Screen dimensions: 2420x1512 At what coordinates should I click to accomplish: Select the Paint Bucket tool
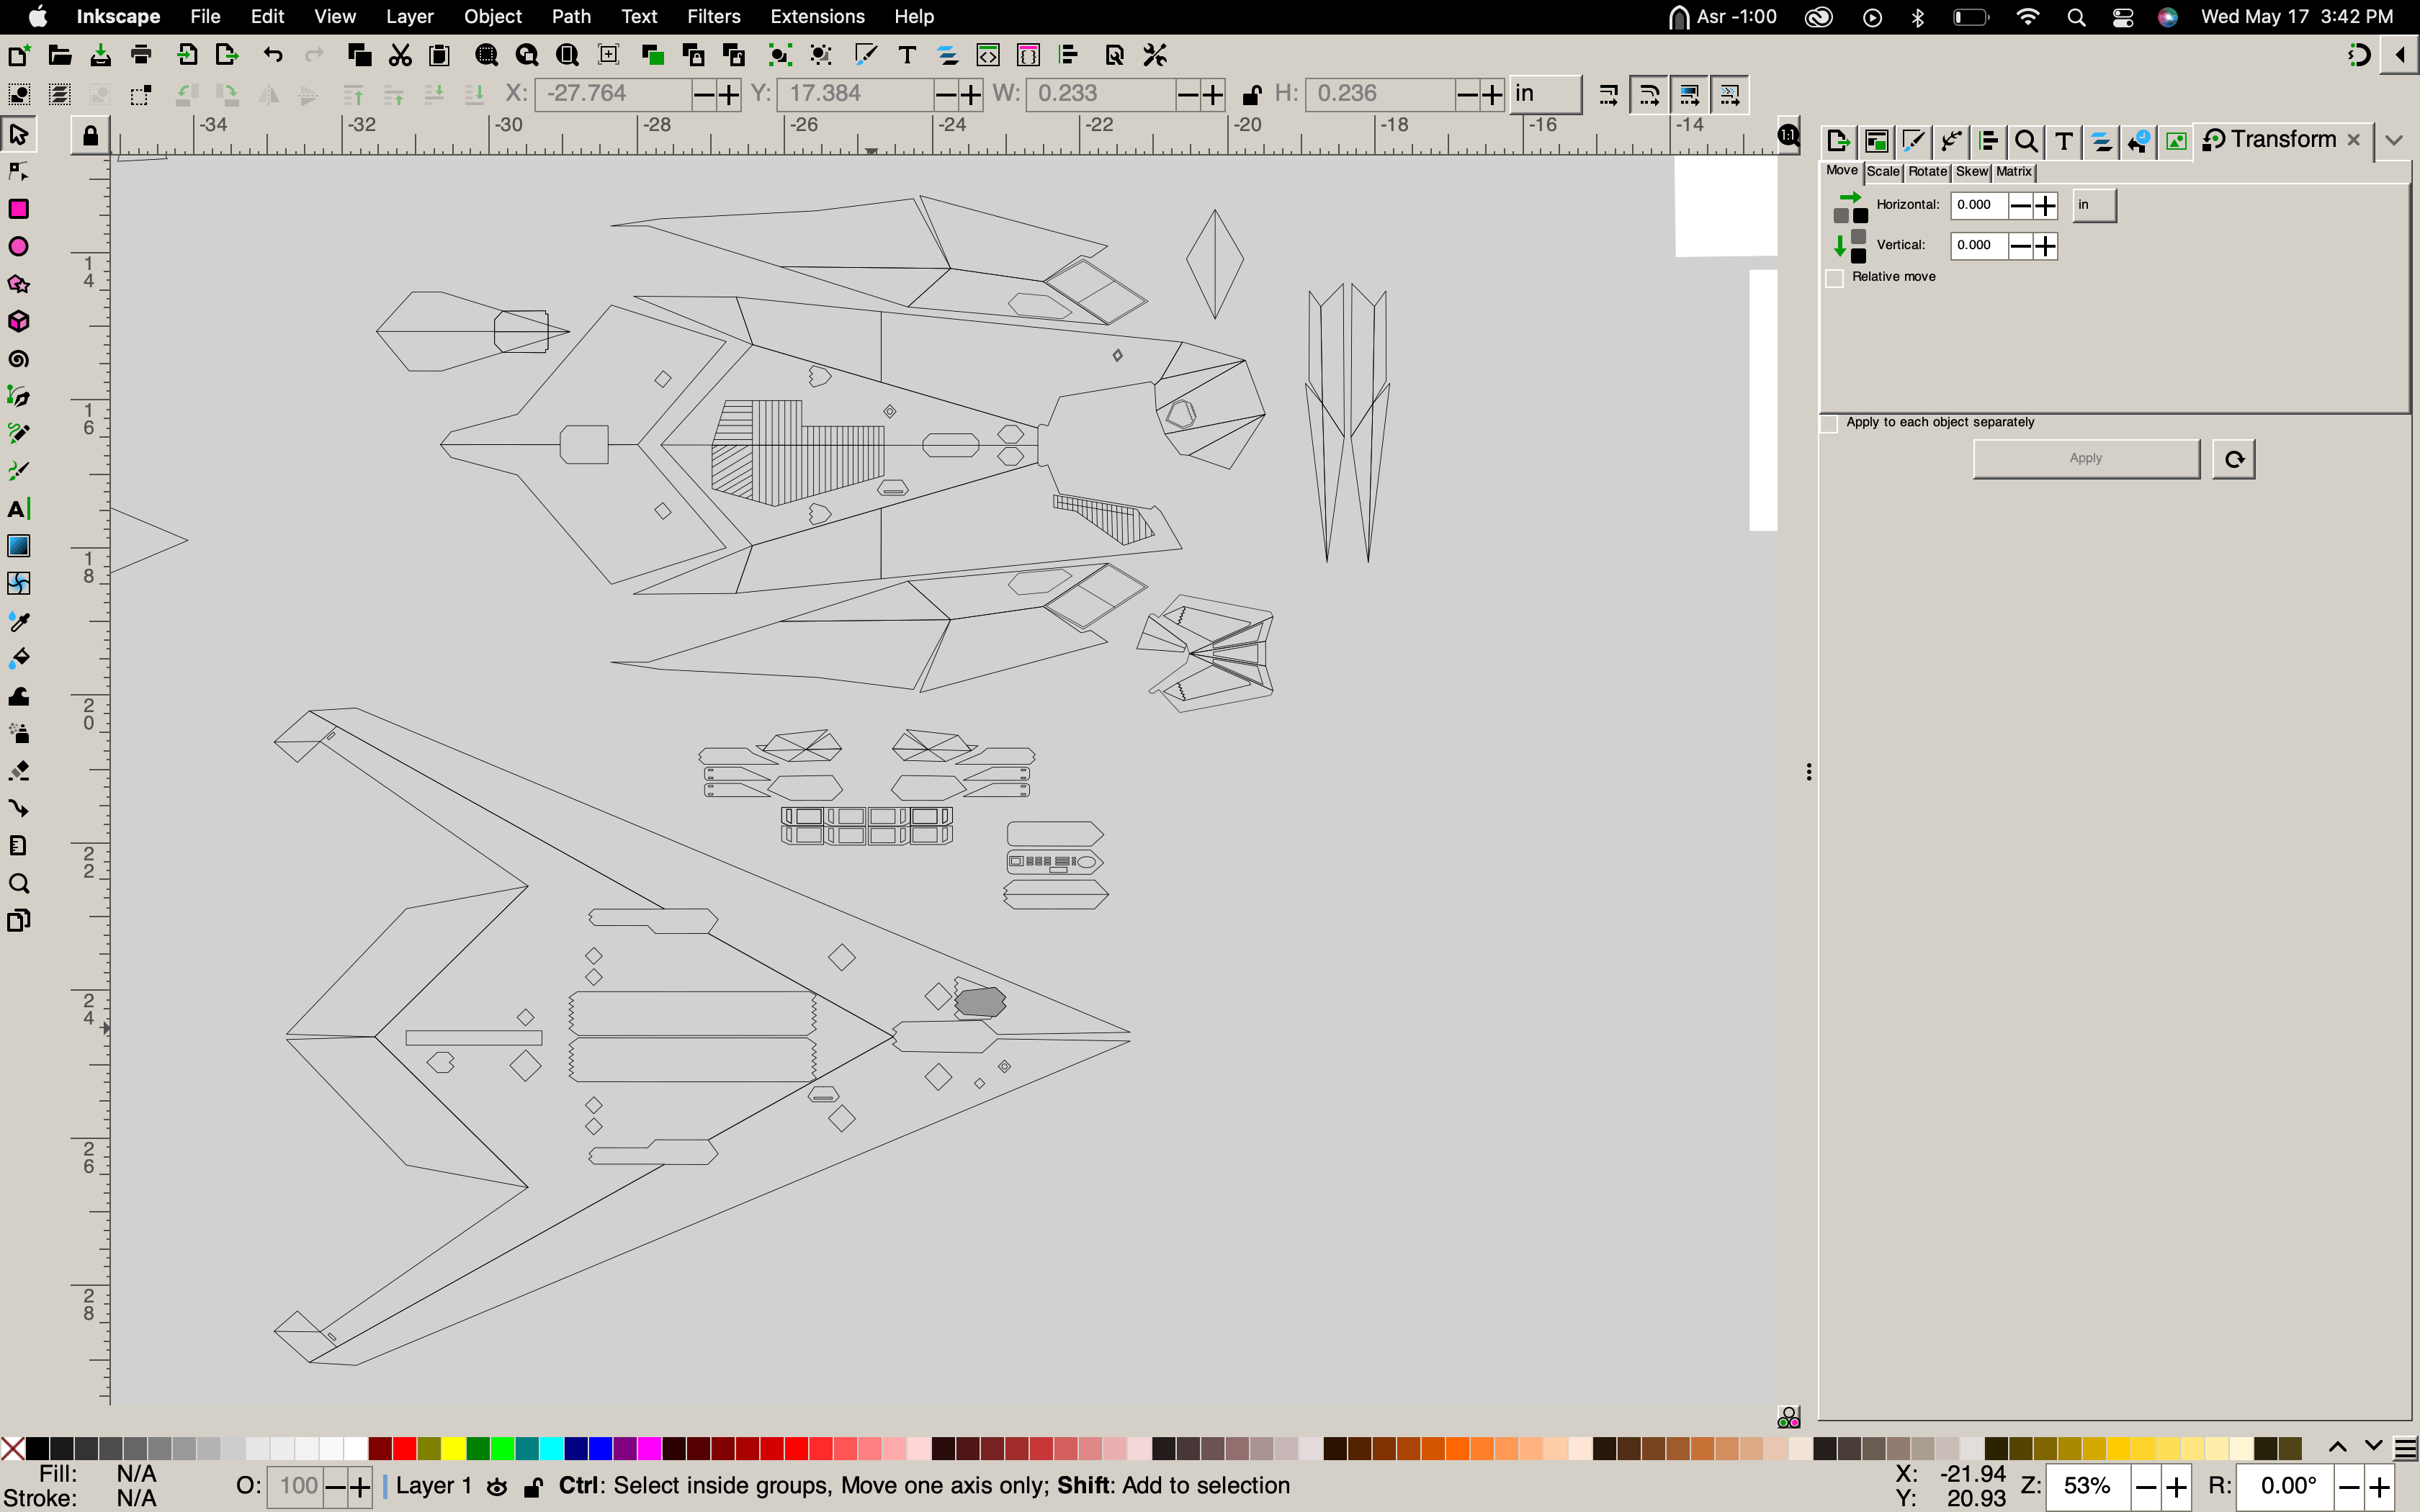[x=18, y=658]
